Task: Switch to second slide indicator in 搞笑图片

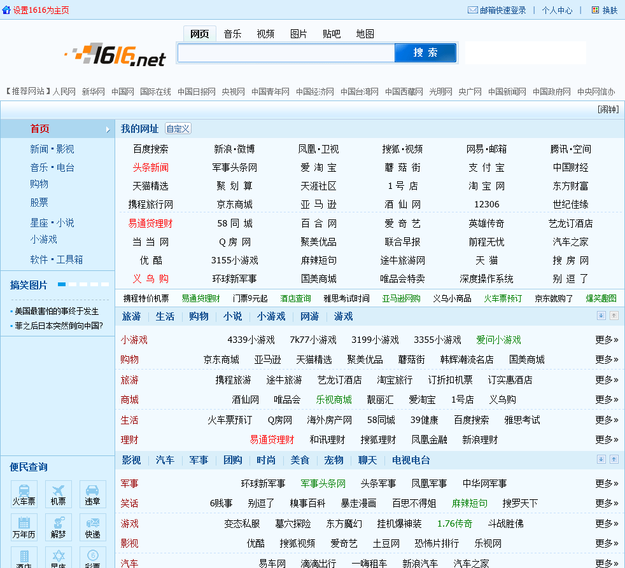Action: click(x=73, y=284)
